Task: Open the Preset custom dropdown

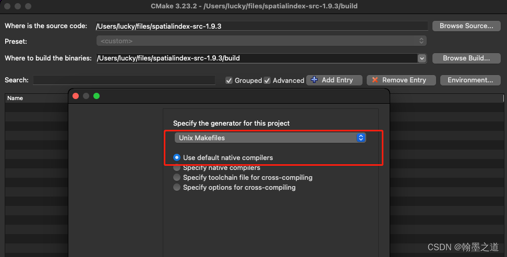Action: coord(261,41)
